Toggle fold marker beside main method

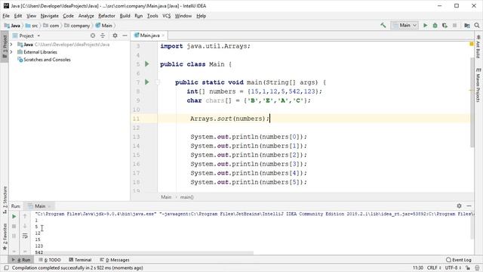158,82
